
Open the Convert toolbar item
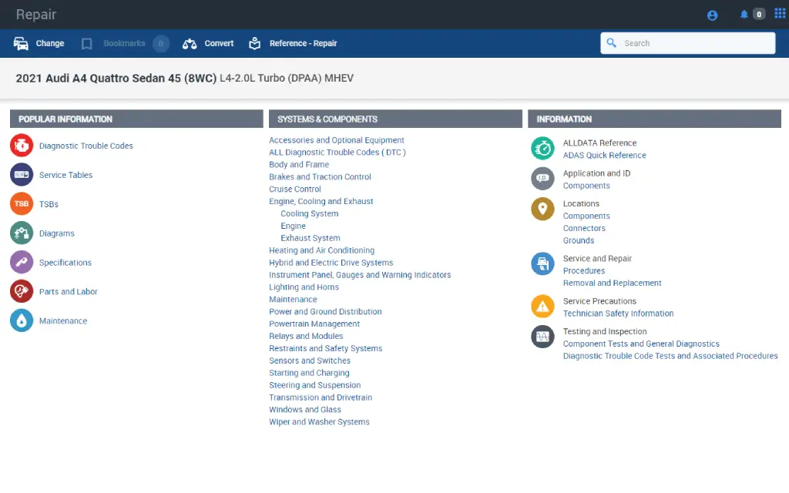coord(219,43)
